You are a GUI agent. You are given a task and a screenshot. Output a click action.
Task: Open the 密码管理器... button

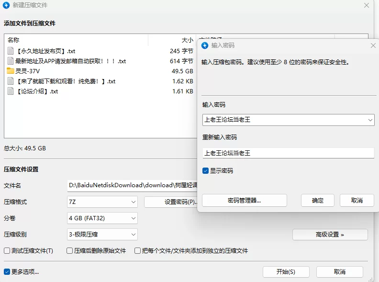(x=245, y=200)
